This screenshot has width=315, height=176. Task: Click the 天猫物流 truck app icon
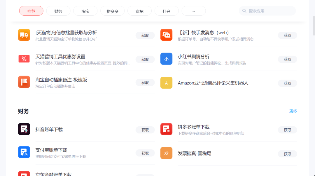coord(24,35)
